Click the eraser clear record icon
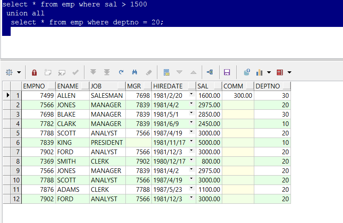The height and width of the screenshot is (223, 343). click(x=149, y=72)
